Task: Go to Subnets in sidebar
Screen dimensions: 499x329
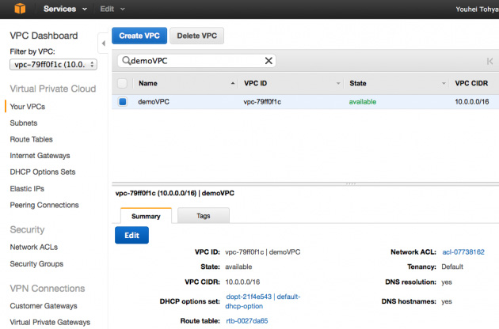Action: click(x=24, y=123)
